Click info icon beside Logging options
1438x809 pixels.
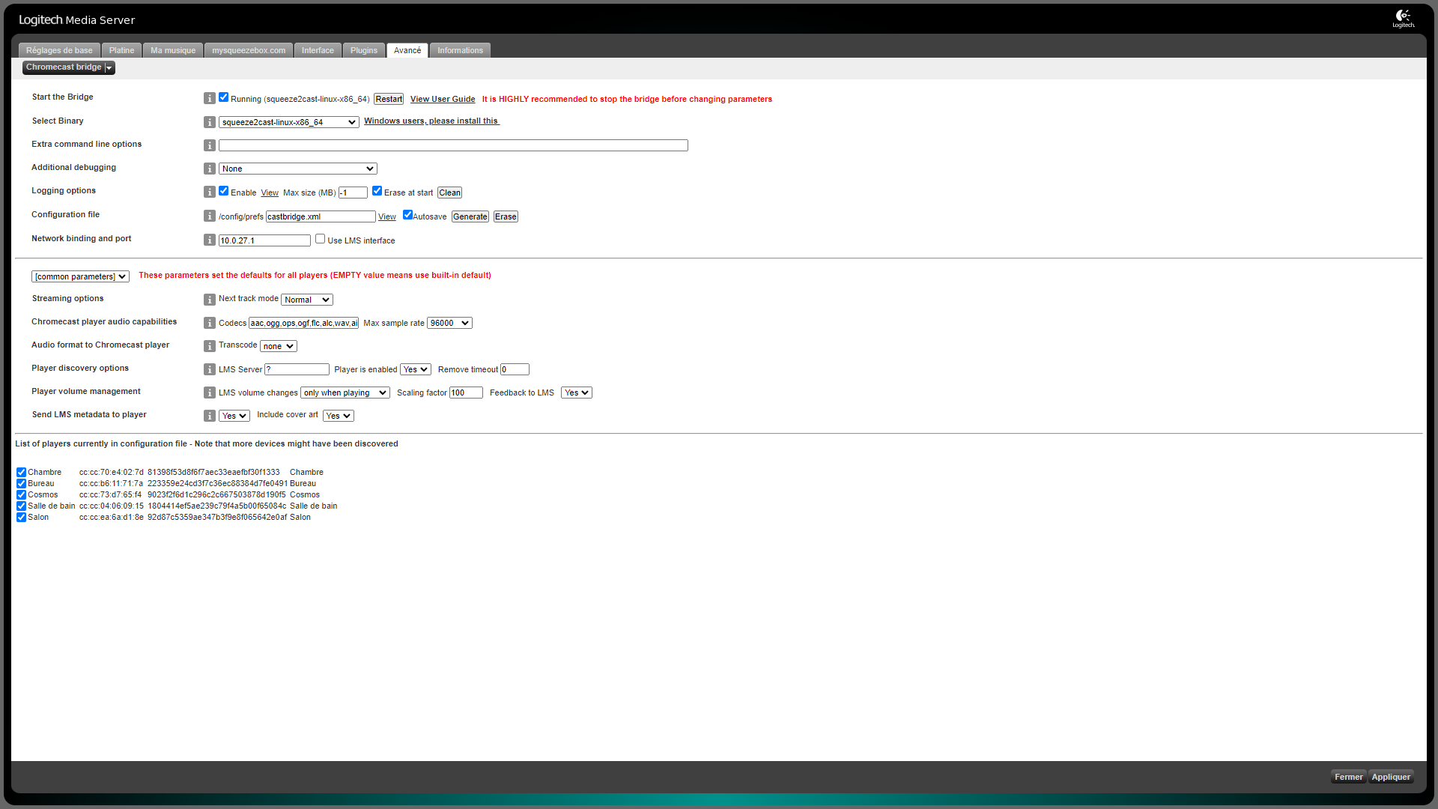[210, 192]
